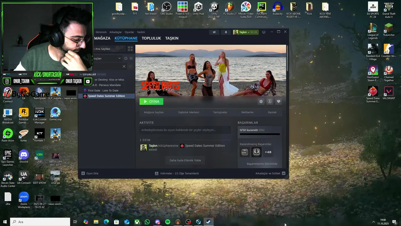Open Destek link
The width and height of the screenshot is (401, 226).
(x=272, y=112)
